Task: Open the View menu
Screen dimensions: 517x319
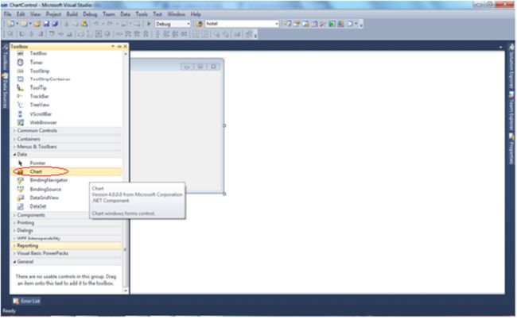Action: click(35, 14)
